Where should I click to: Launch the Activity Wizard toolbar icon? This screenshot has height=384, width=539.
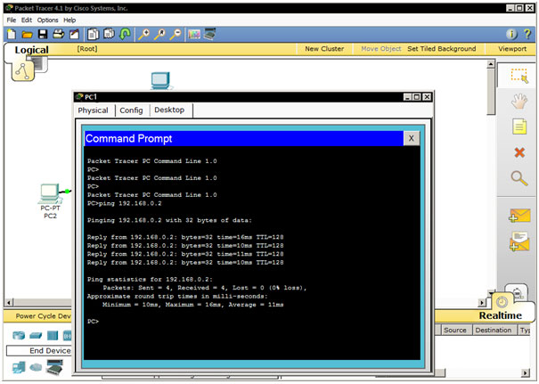pos(74,34)
